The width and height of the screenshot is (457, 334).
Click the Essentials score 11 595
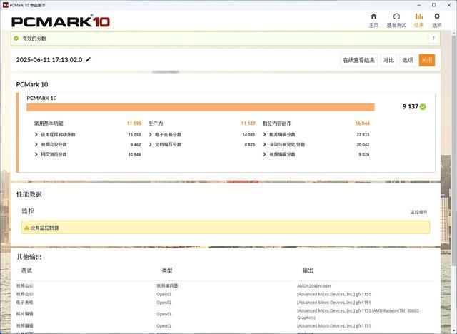click(x=134, y=123)
